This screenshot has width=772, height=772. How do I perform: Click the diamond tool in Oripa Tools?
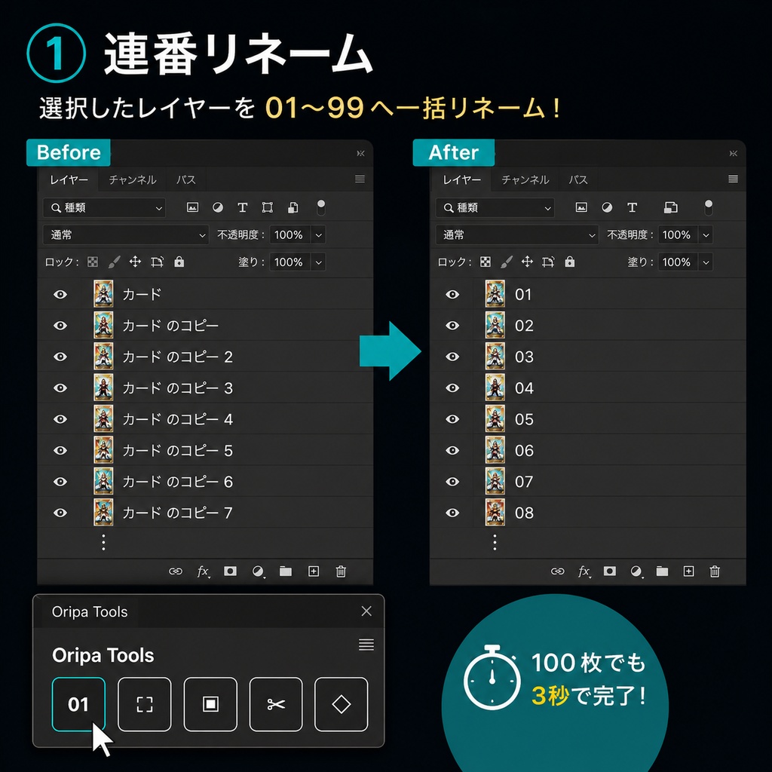coord(342,704)
